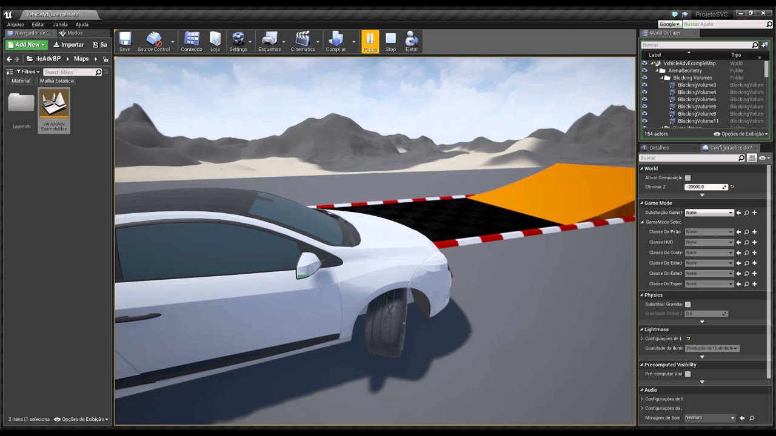This screenshot has height=436, width=776.
Task: Browse to asset magnifier for Classe HUD
Action: (x=746, y=242)
